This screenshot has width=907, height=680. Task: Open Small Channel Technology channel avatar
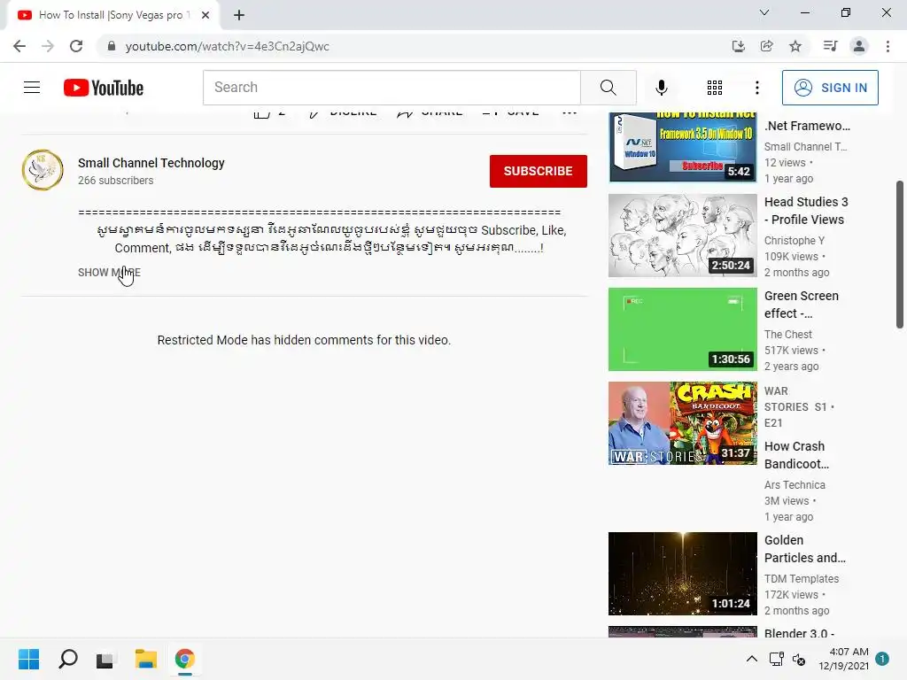(43, 170)
